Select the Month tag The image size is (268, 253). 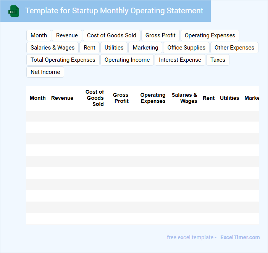[39, 35]
